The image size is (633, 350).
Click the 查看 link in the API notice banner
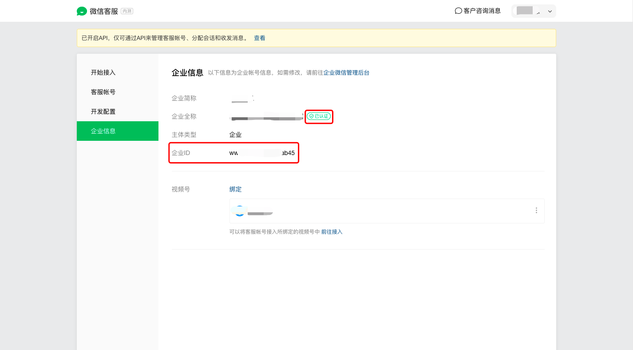(260, 38)
